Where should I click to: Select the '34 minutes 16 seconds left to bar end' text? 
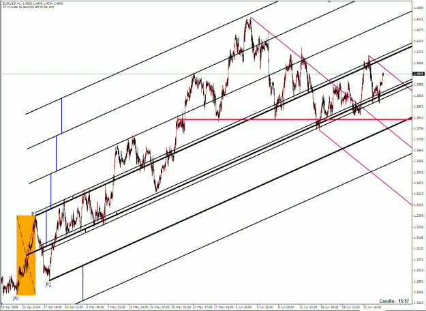tap(28, 7)
